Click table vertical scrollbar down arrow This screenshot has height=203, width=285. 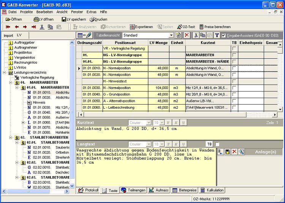(x=280, y=109)
